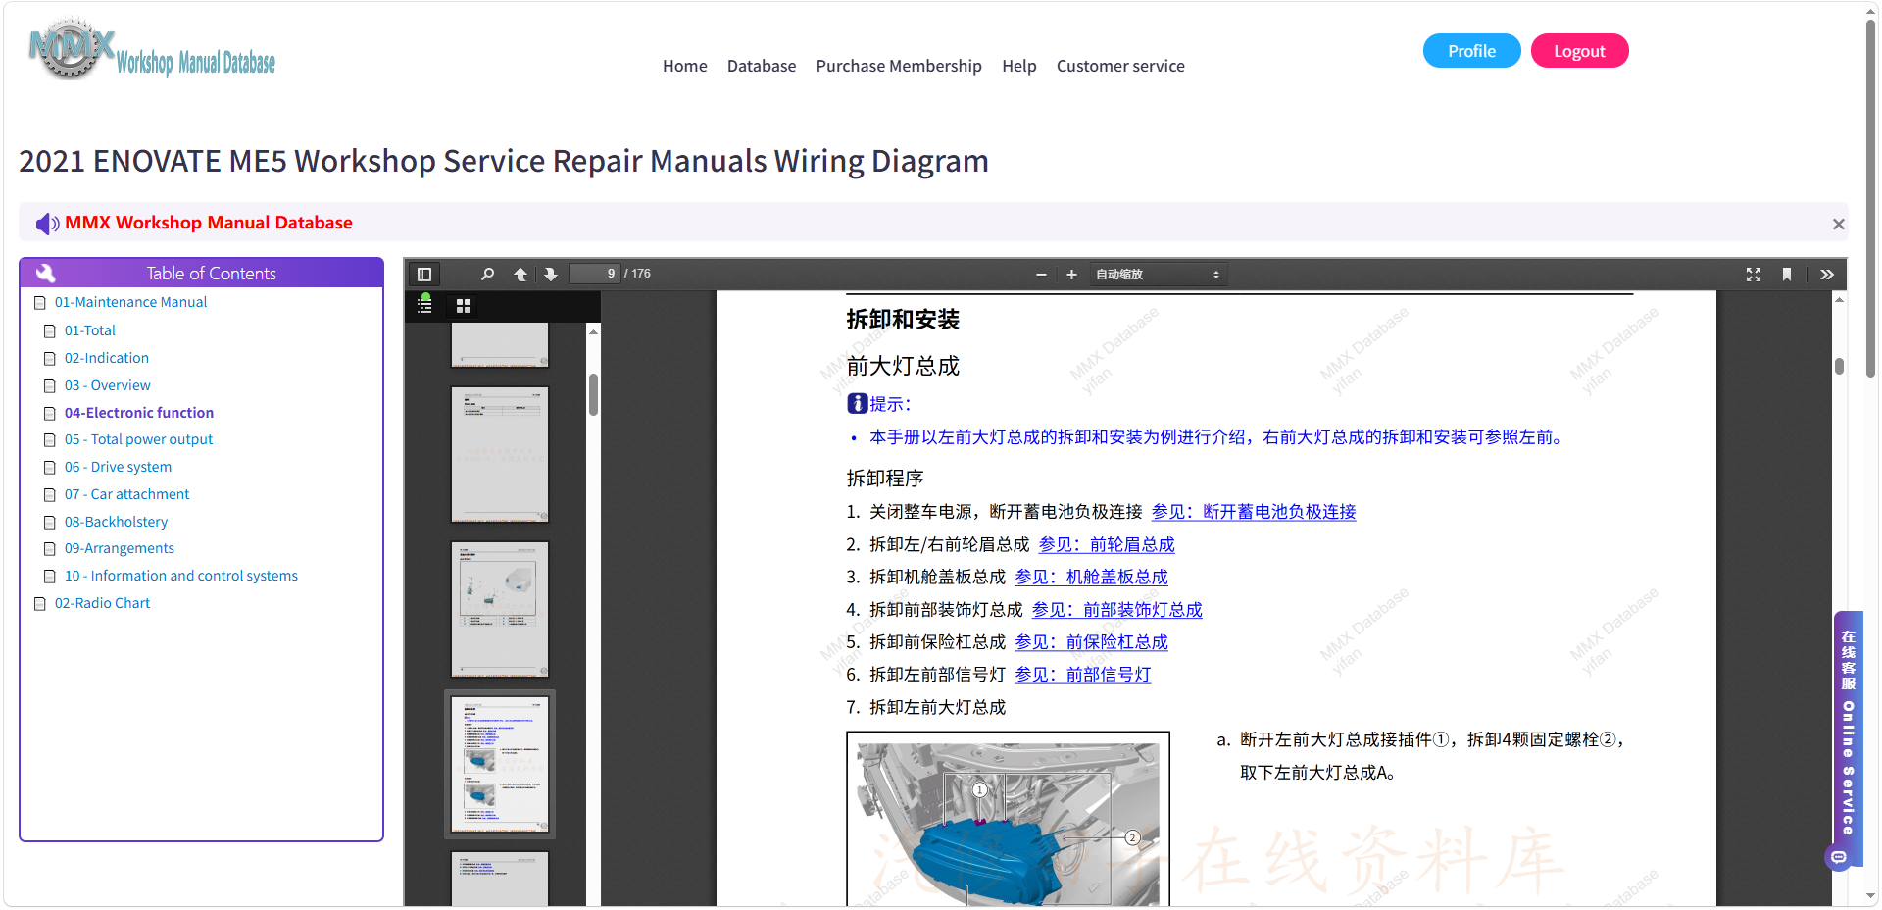Open the 01-Total chapter

[x=90, y=330]
